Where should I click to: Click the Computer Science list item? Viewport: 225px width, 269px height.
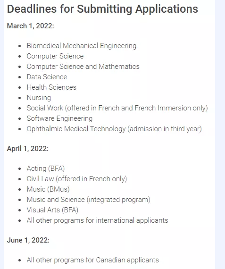pos(55,56)
